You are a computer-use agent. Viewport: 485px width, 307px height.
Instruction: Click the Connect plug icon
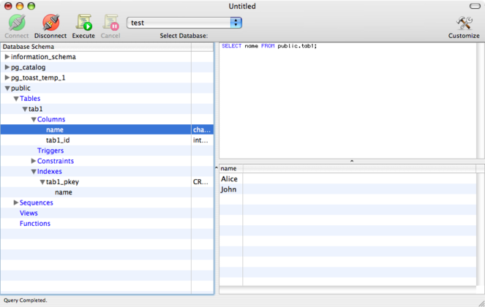click(16, 23)
